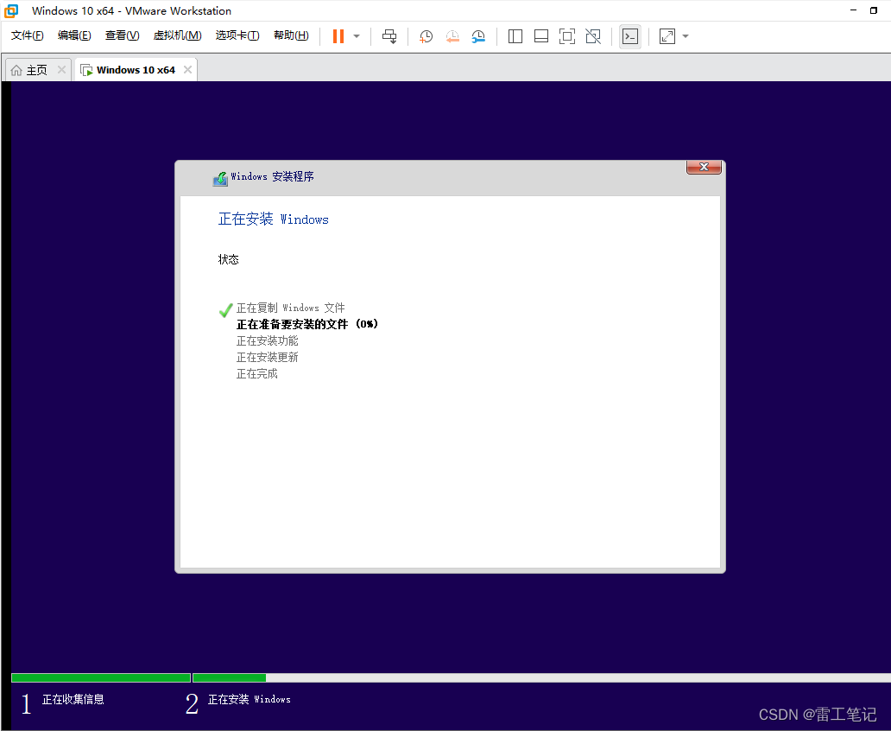This screenshot has width=891, height=731.
Task: Revert to the previous snapshot icon
Action: pyautogui.click(x=452, y=36)
